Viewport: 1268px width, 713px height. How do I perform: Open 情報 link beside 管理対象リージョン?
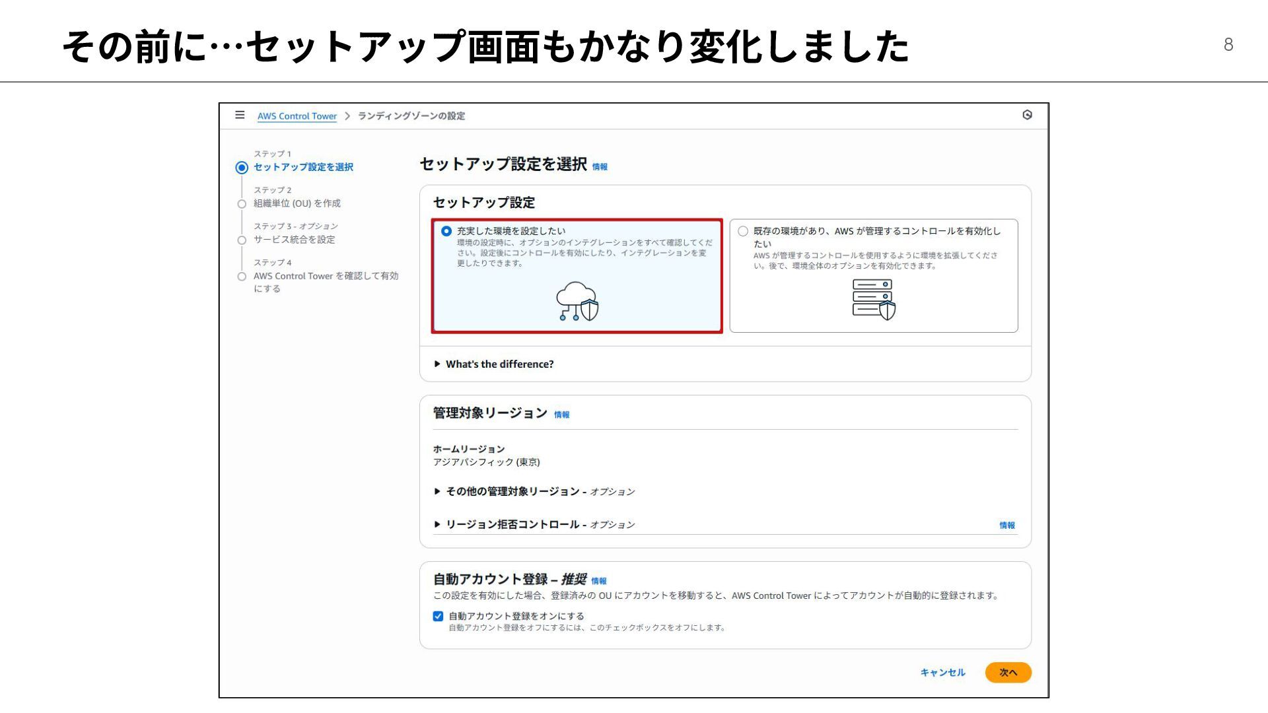(561, 415)
